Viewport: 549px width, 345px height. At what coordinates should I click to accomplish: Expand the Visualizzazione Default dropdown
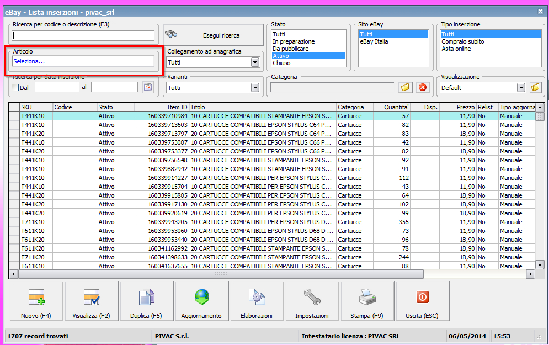tap(521, 88)
